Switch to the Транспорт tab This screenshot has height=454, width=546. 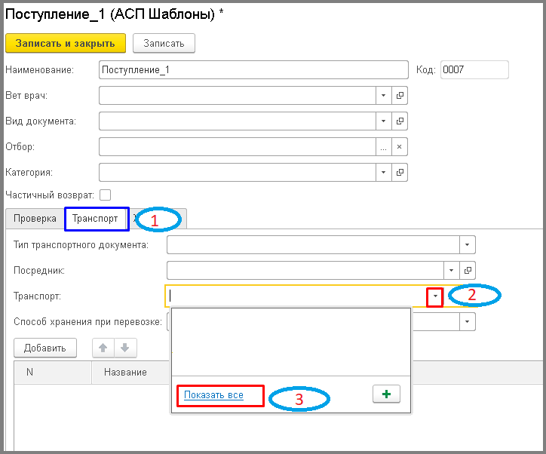coord(95,219)
